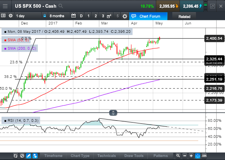Toggle the crosshair cursor
The width and height of the screenshot is (225, 160).
click(x=198, y=156)
